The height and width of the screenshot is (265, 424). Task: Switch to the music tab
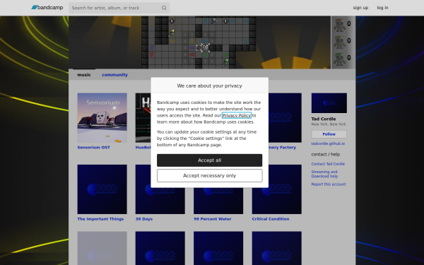tap(84, 75)
